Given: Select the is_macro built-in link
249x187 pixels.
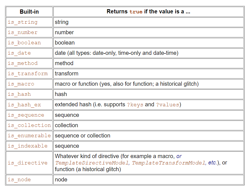Looking at the screenshot, I should coord(21,84).
